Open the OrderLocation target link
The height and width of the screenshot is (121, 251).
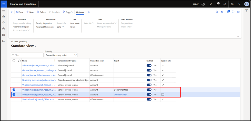[121, 94]
